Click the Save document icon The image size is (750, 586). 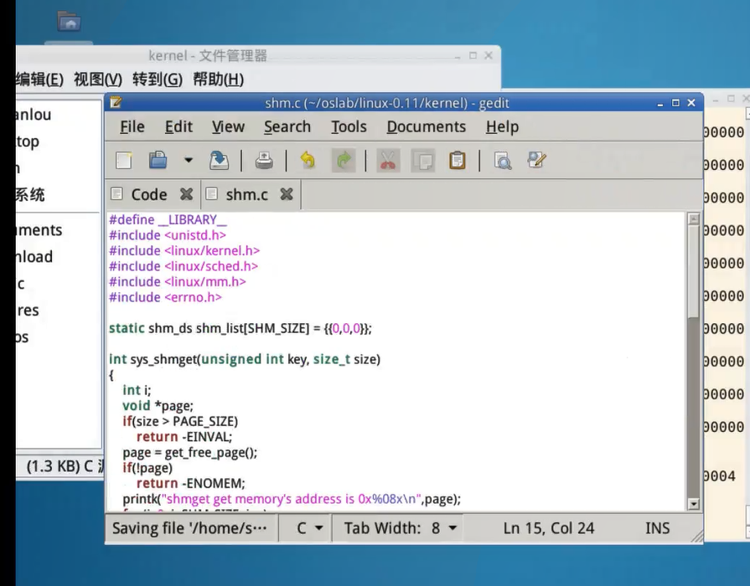click(x=219, y=160)
